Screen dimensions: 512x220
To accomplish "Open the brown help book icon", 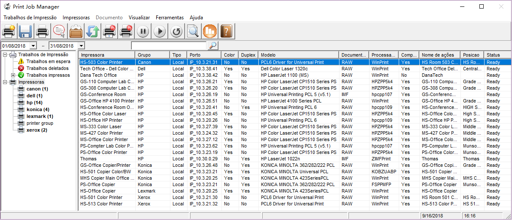I will pyautogui.click(x=227, y=31).
